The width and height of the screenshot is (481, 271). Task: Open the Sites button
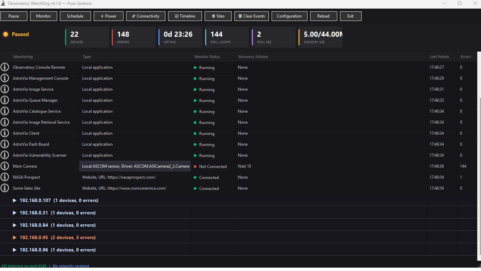coord(218,16)
